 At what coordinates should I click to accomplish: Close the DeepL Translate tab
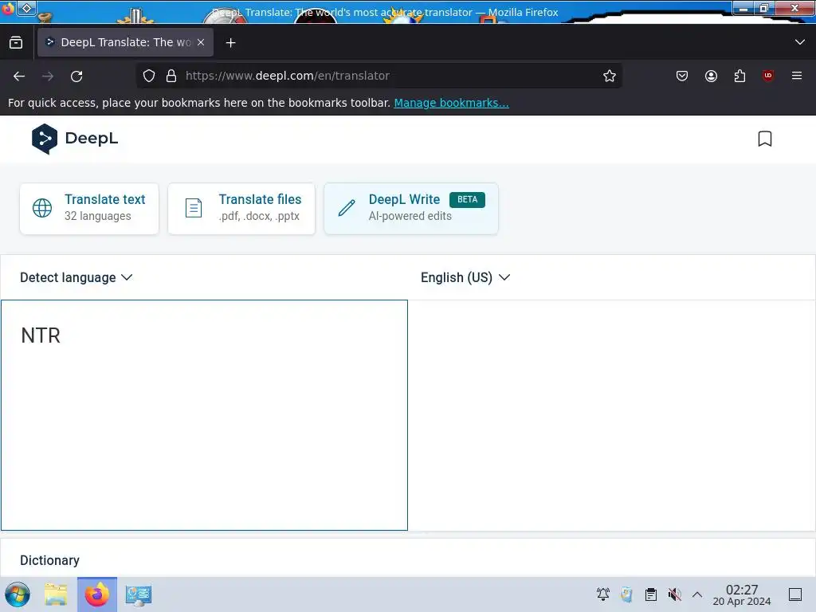pos(201,42)
